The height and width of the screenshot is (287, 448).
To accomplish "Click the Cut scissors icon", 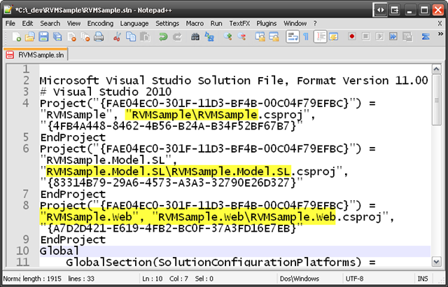I will coord(117,36).
